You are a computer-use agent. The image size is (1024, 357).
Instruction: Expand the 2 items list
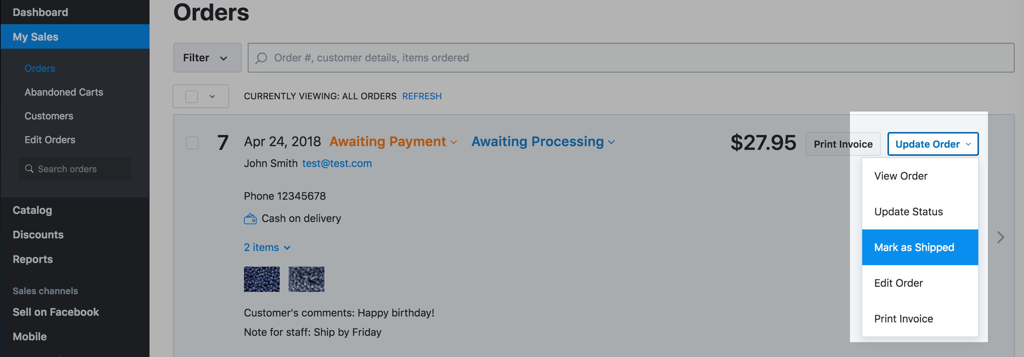(x=267, y=247)
